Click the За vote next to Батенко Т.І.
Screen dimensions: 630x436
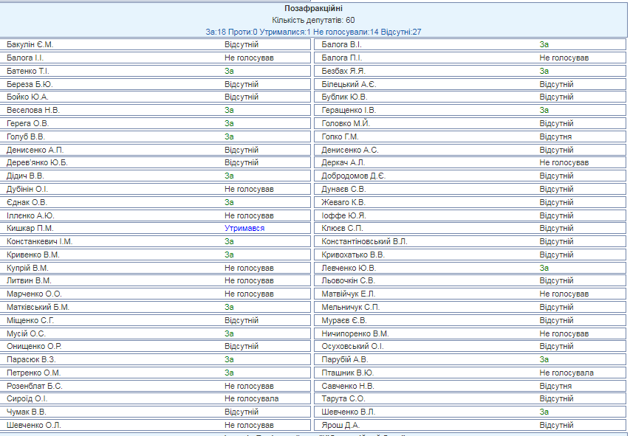[230, 71]
